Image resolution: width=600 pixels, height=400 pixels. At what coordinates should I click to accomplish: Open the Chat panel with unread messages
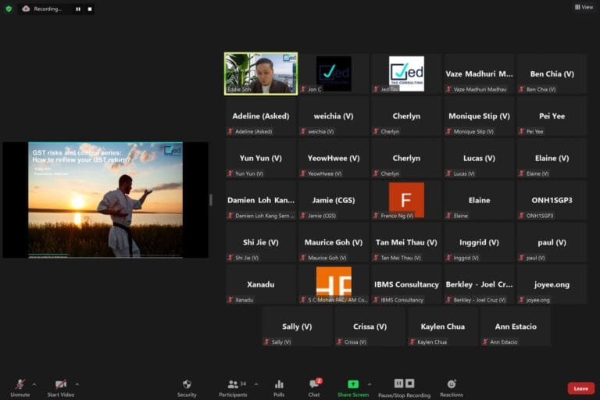[314, 384]
